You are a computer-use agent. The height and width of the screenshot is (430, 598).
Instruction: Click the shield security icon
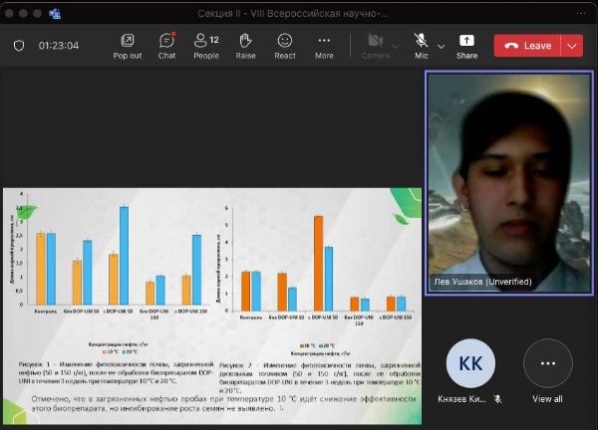[19, 46]
